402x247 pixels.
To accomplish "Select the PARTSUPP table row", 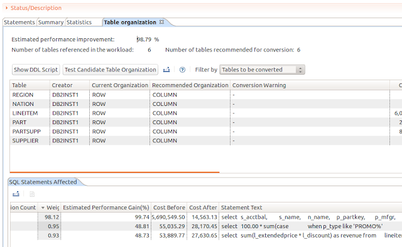I will point(206,132).
